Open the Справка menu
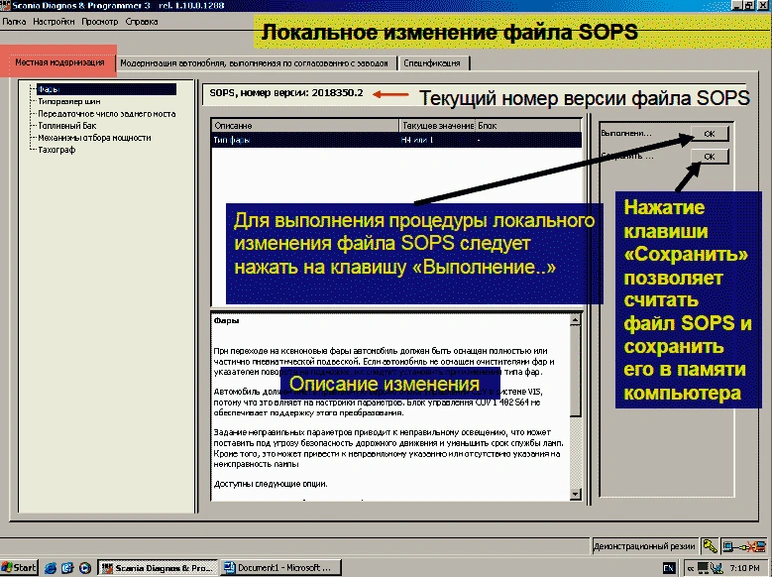Screen dimensions: 772x577 142,21
